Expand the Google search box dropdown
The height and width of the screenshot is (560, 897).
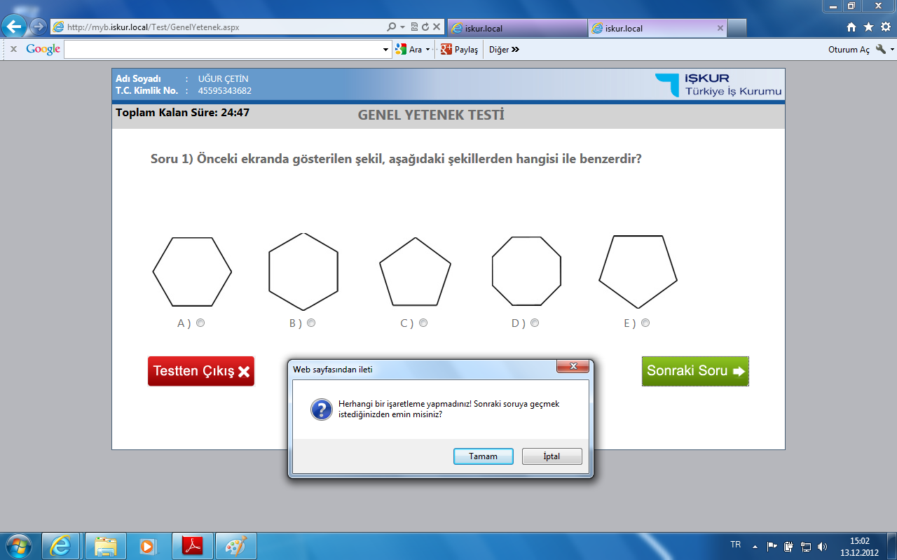(x=386, y=50)
